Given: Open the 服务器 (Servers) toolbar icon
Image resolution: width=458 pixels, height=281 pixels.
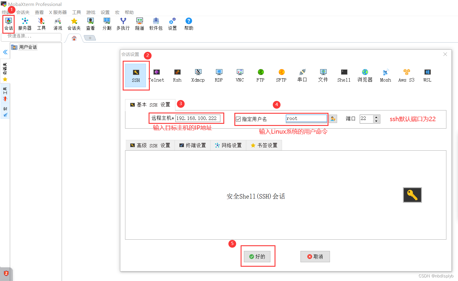Looking at the screenshot, I should point(25,24).
